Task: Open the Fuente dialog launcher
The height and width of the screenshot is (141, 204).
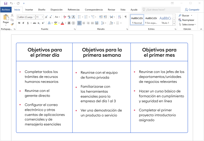Action: pyautogui.click(x=75, y=29)
